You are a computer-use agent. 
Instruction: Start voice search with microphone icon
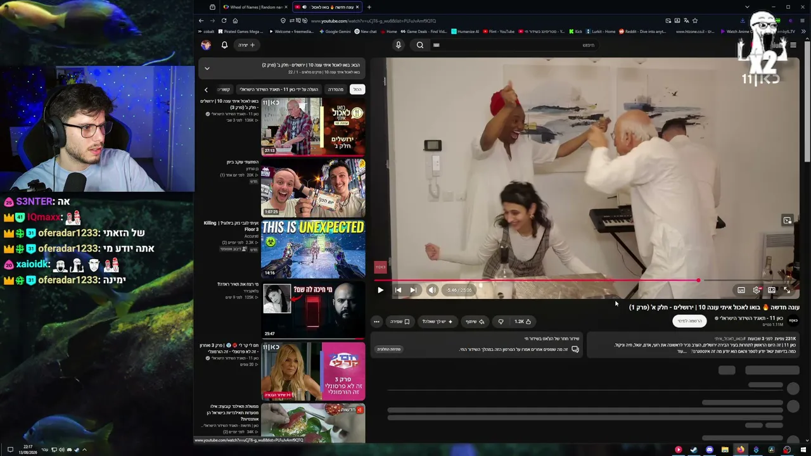[x=399, y=45]
